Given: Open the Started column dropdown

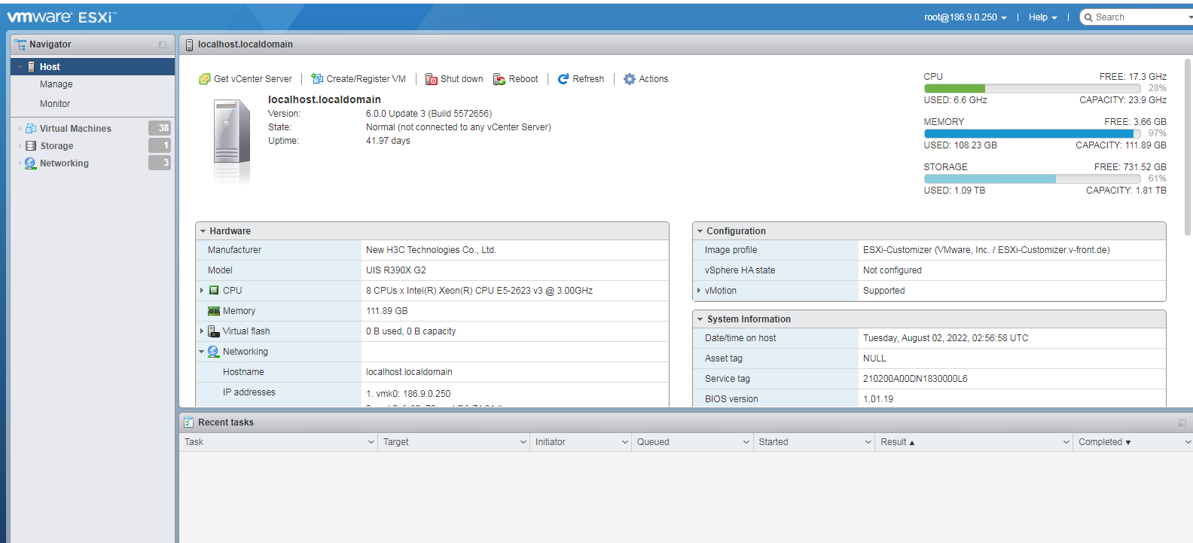Looking at the screenshot, I should tap(868, 442).
